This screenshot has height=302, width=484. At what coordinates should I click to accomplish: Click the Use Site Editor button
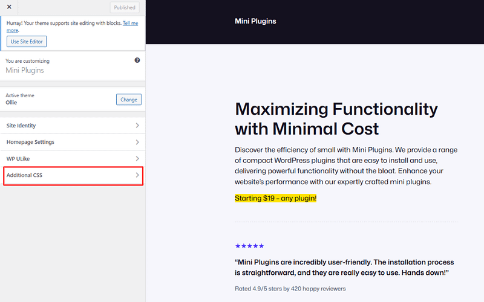click(27, 42)
